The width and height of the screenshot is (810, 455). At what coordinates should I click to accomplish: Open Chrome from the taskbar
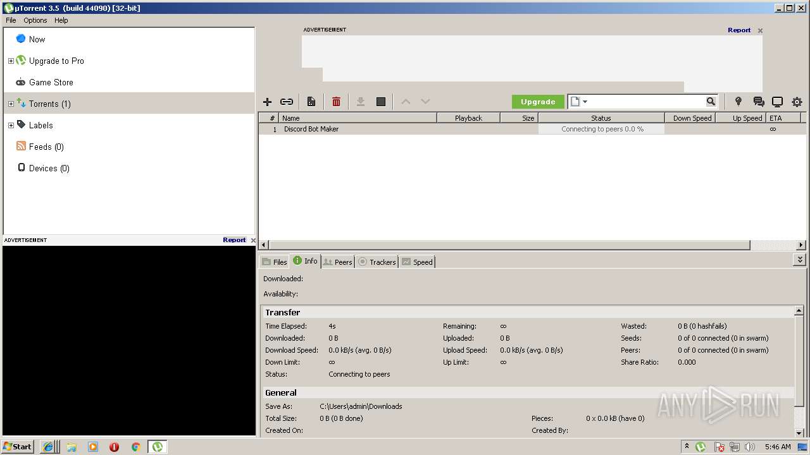coord(135,447)
